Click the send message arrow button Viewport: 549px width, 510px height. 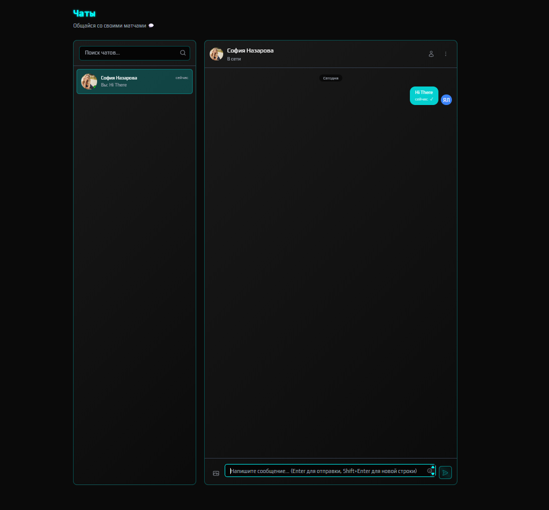[445, 472]
